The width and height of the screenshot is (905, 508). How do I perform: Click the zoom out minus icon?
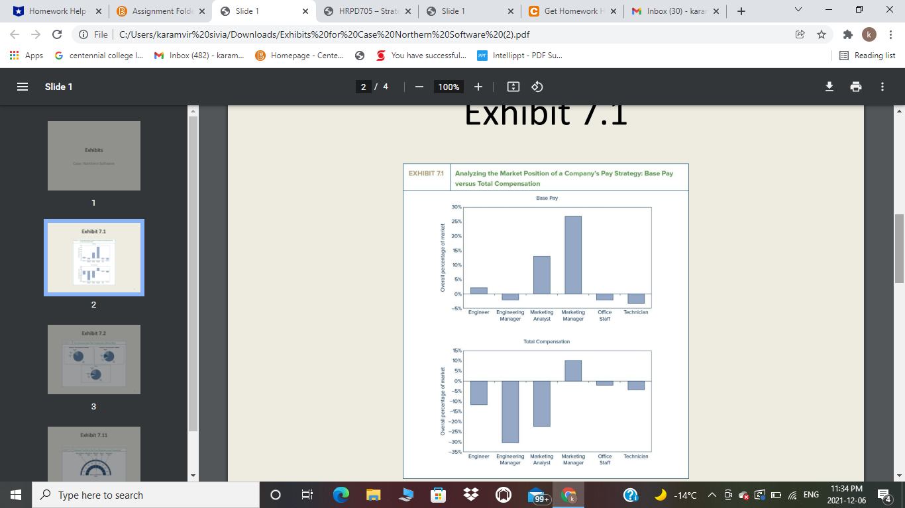tap(419, 87)
